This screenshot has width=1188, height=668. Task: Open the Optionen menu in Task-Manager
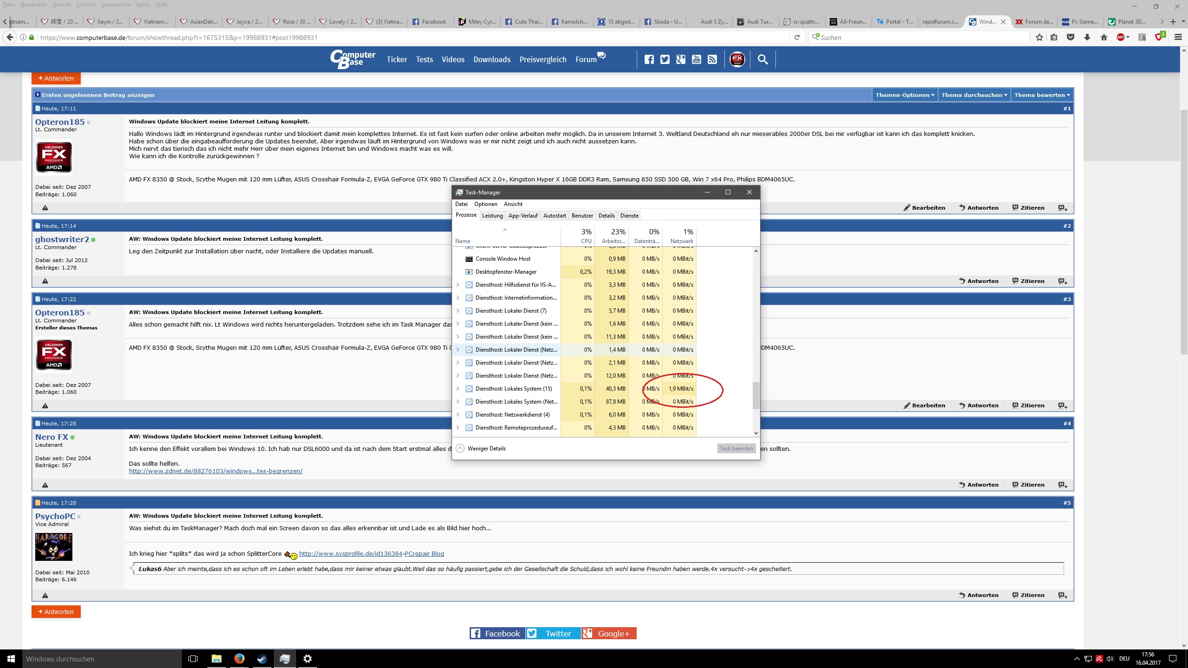485,204
